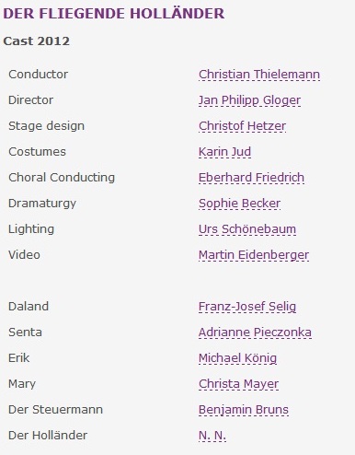Open Martin Eidenberger video link
The width and height of the screenshot is (355, 455).
254,255
